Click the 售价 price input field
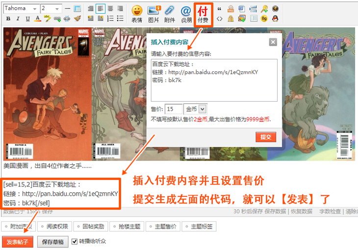The image size is (358, 250). [174, 109]
